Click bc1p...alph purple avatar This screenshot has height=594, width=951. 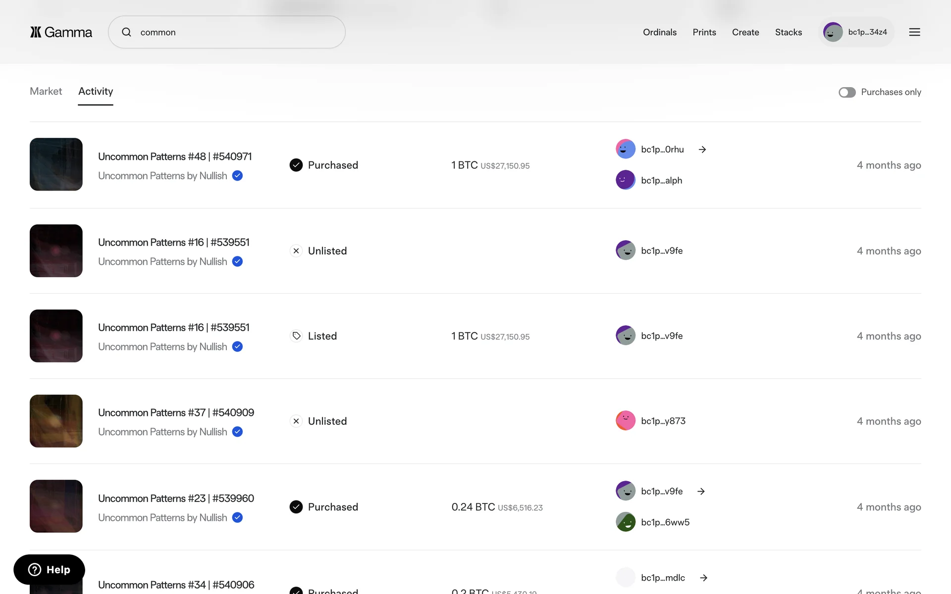(626, 180)
